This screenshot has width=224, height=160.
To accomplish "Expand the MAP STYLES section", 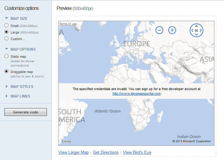I will click(x=7, y=87).
